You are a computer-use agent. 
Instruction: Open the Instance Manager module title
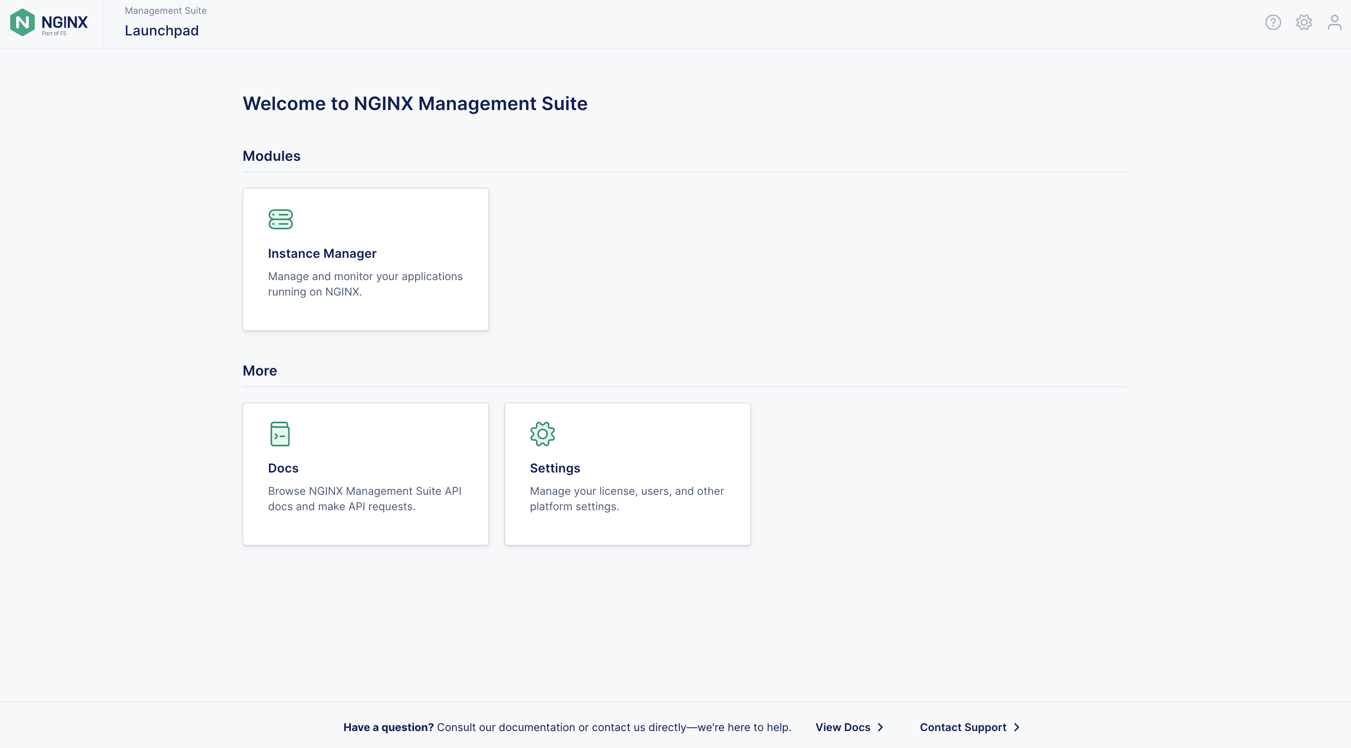coord(322,254)
